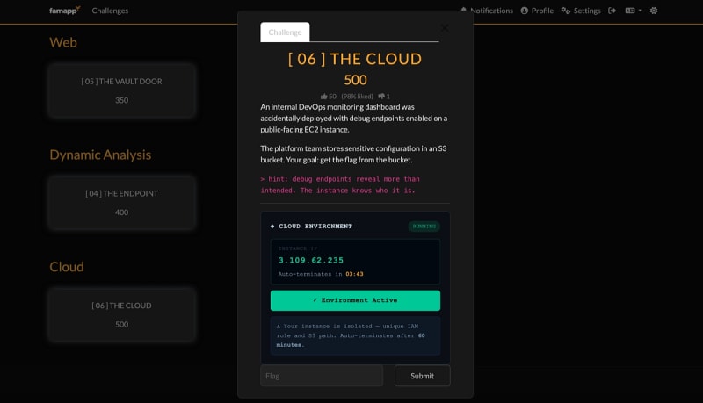
Task: Click the thumbs-down dislike icon
Action: coord(381,97)
